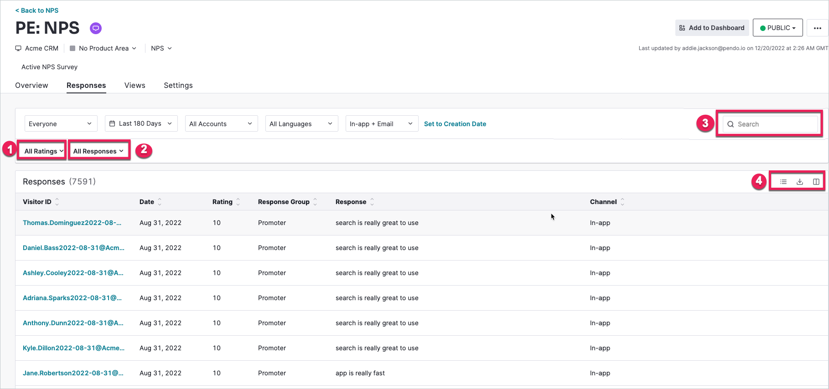Open visitor Anthony.Dunn2022-08-31 link
Viewport: 829px width, 389px height.
73,323
